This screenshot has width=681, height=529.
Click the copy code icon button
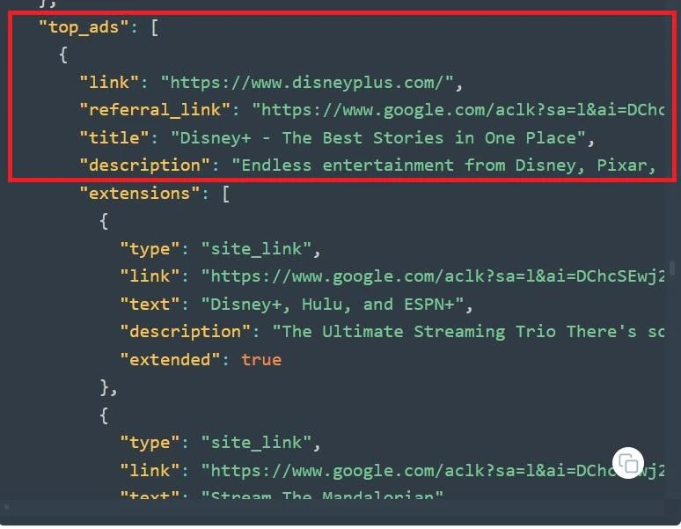(628, 463)
